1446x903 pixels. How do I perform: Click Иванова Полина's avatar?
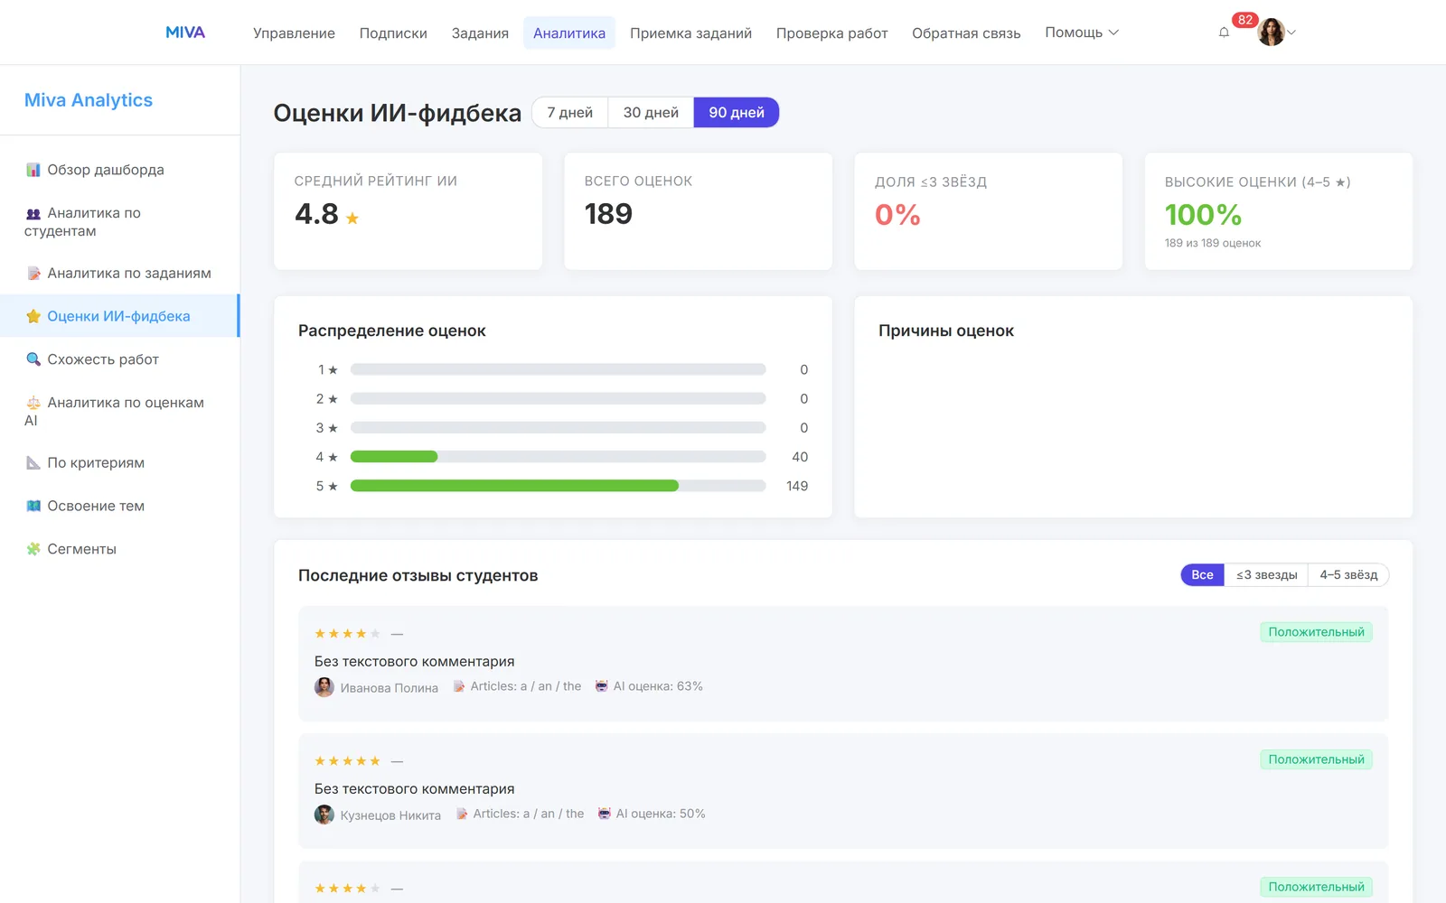324,687
